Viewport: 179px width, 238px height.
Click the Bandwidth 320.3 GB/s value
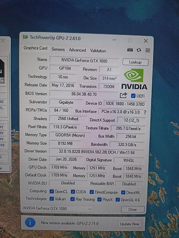point(127,144)
